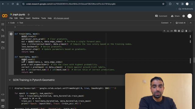The image size is (195, 109).
Task: Go to browser home page
Action: click(x=18, y=4)
